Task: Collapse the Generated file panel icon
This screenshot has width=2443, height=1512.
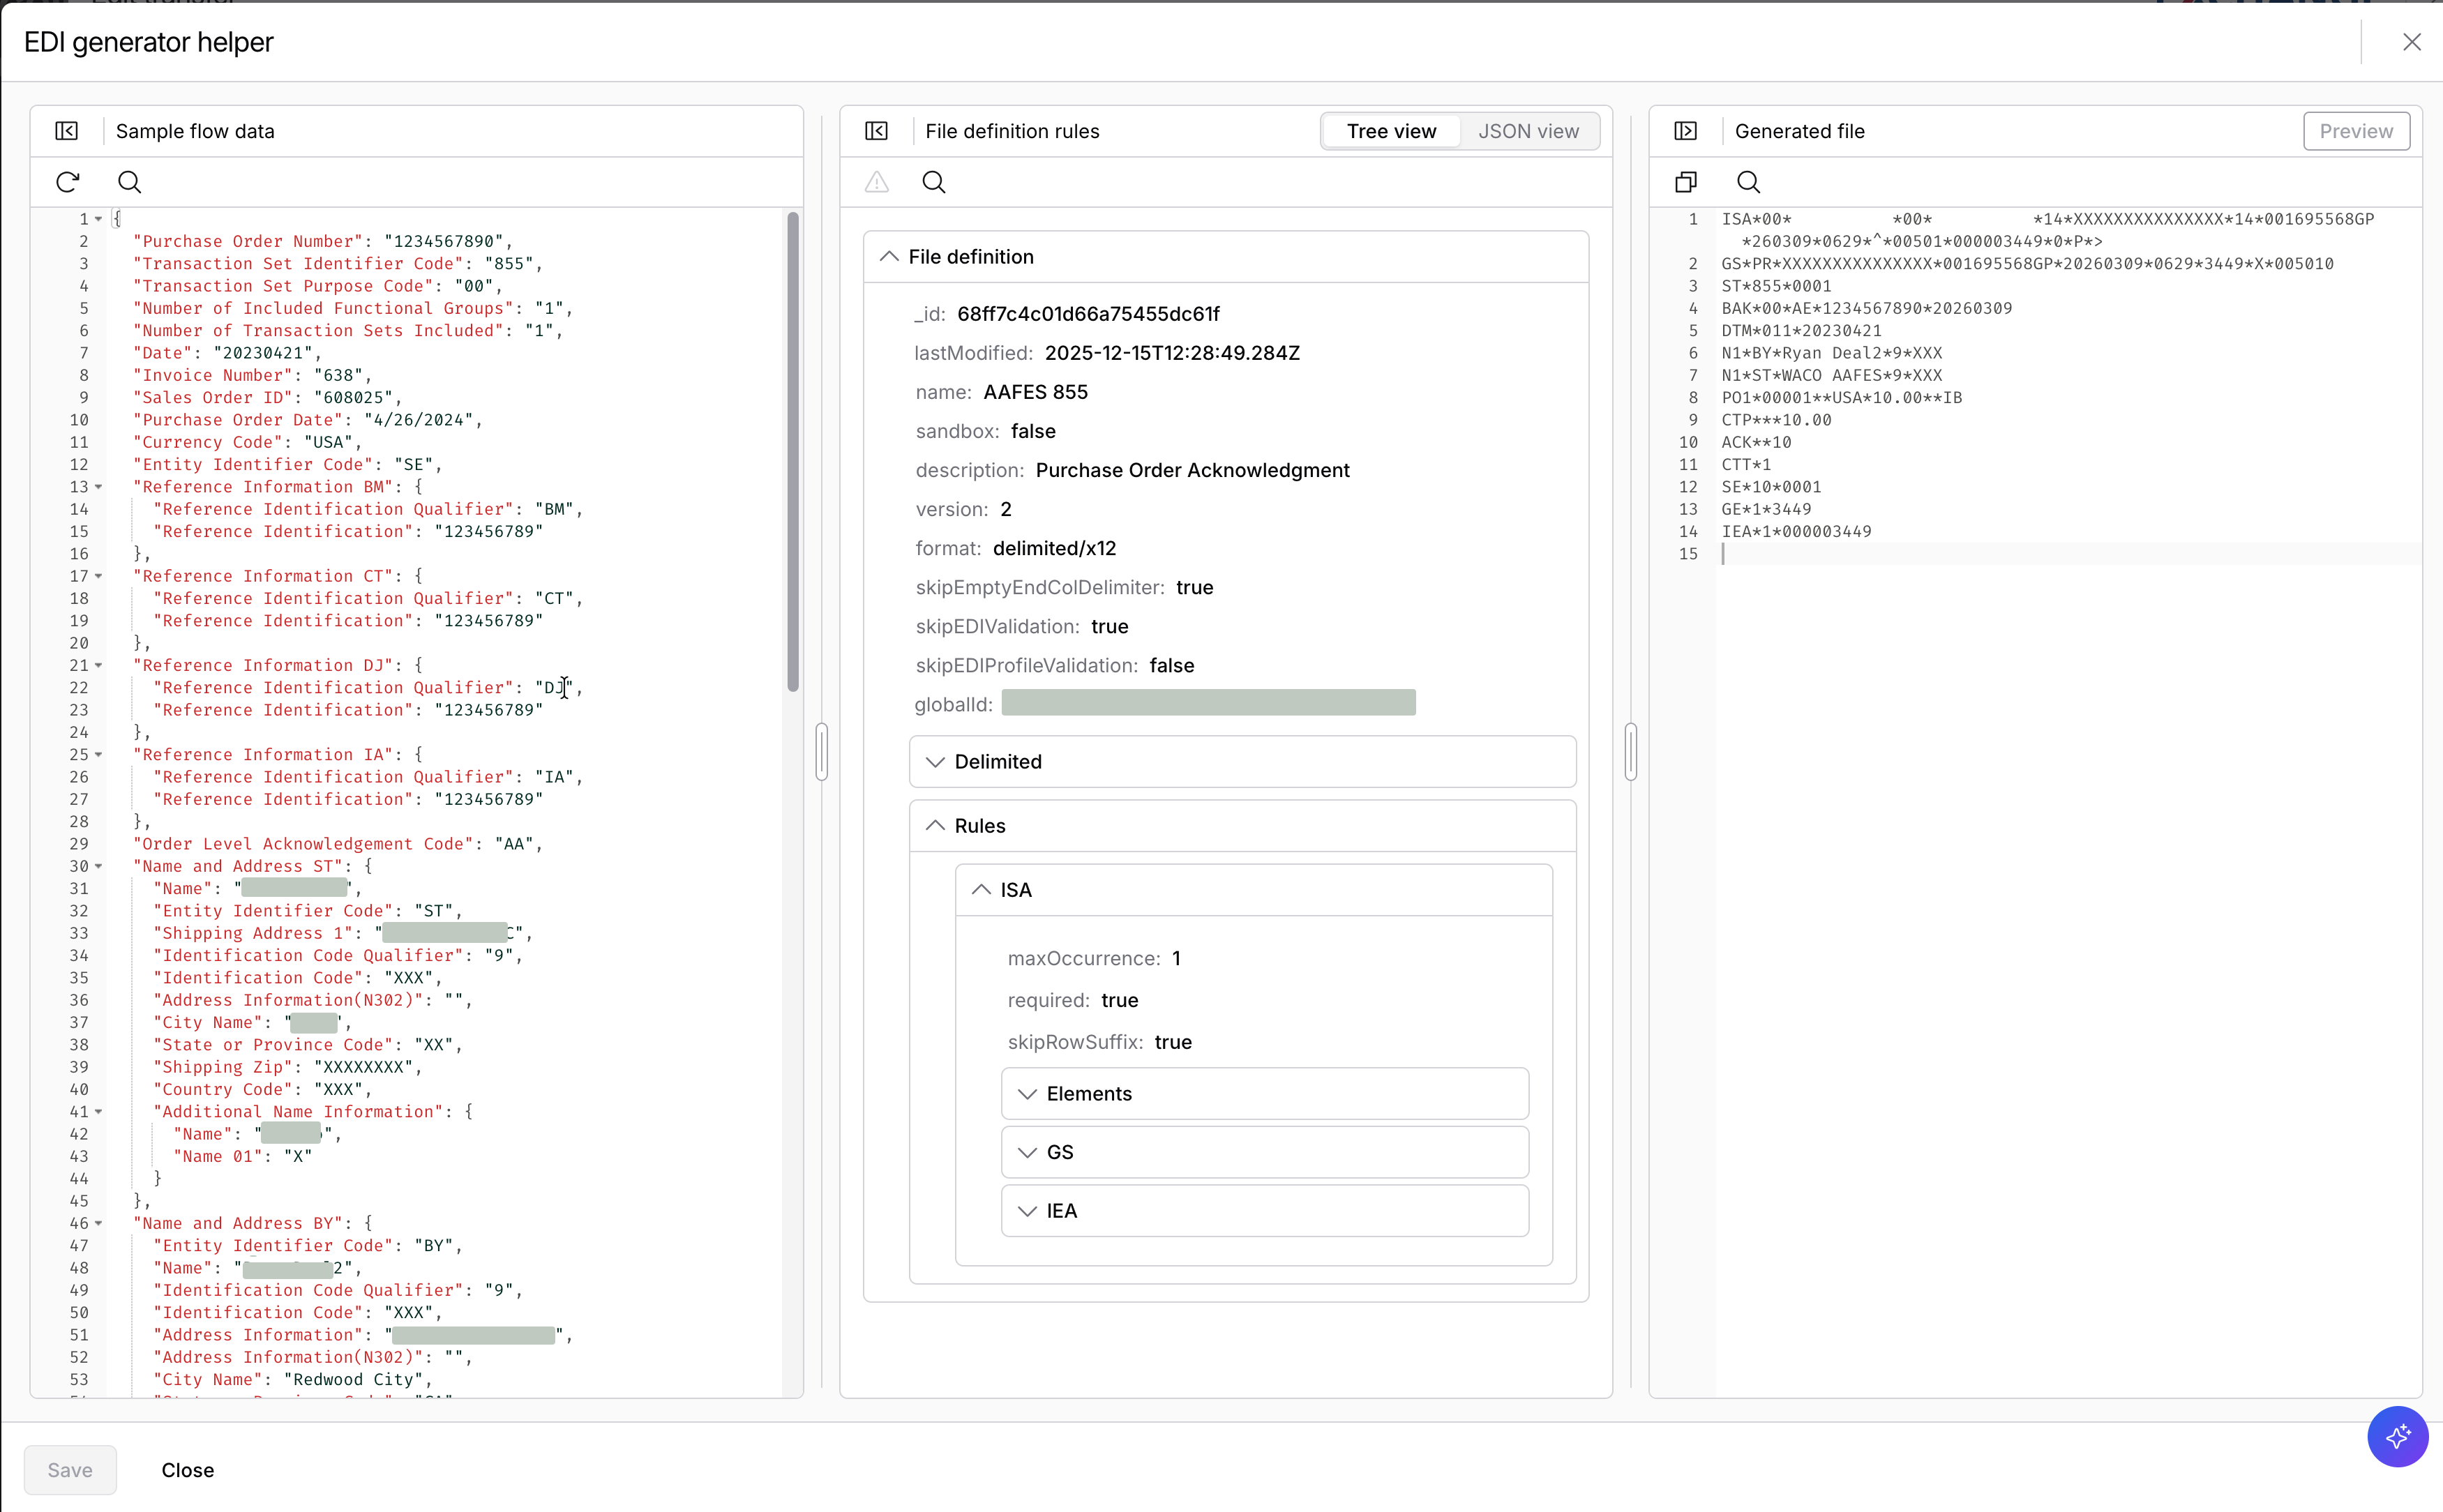Action: (x=1686, y=131)
